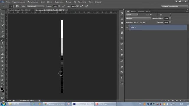Open layer opacity dropdown arrow
Viewport: 189px width, 106px height.
[x=170, y=18]
